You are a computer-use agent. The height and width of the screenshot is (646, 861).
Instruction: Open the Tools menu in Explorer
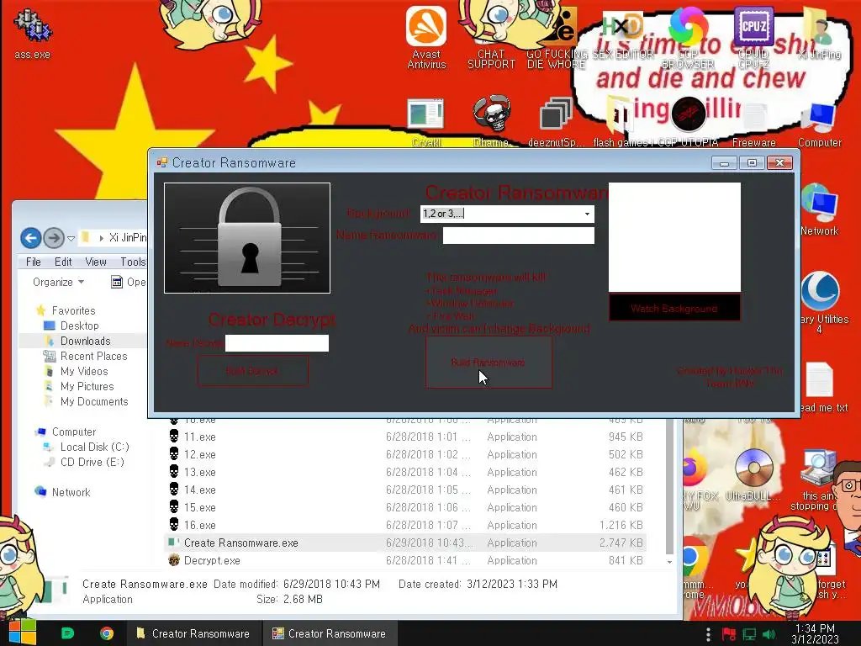[133, 262]
